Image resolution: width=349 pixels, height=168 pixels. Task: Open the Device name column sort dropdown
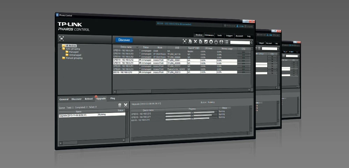(137, 47)
